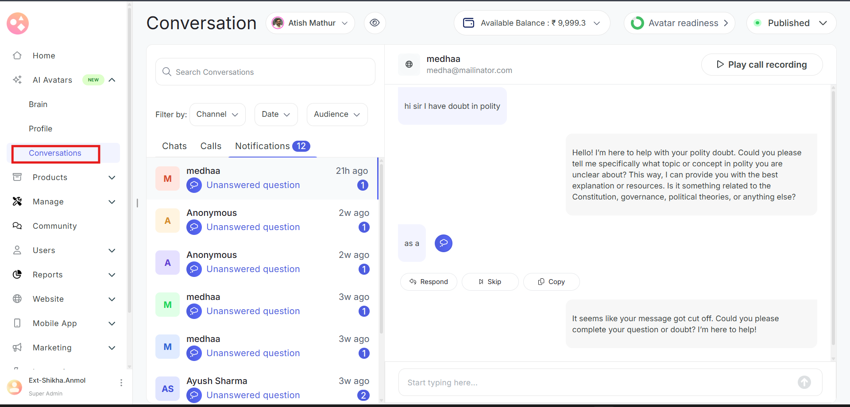Screen dimensions: 850x407
Task: Click the wallet icon in Available Balance
Action: [468, 23]
